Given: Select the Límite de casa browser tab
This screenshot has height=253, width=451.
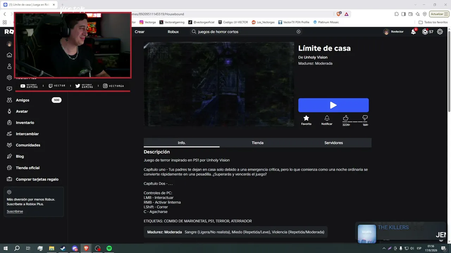Looking at the screenshot, I should click(30, 5).
